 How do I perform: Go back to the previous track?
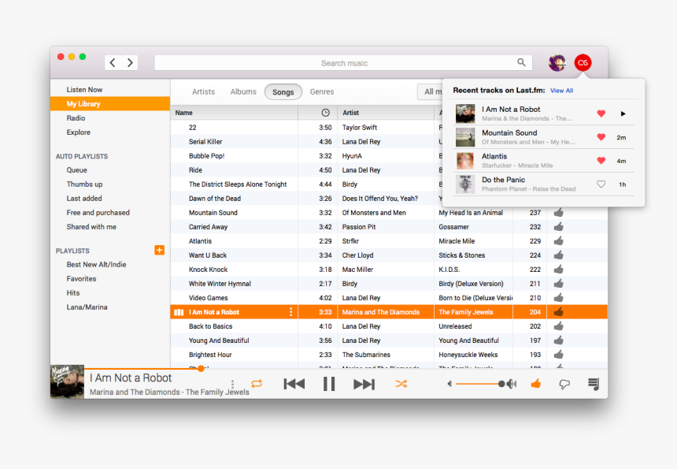(294, 383)
